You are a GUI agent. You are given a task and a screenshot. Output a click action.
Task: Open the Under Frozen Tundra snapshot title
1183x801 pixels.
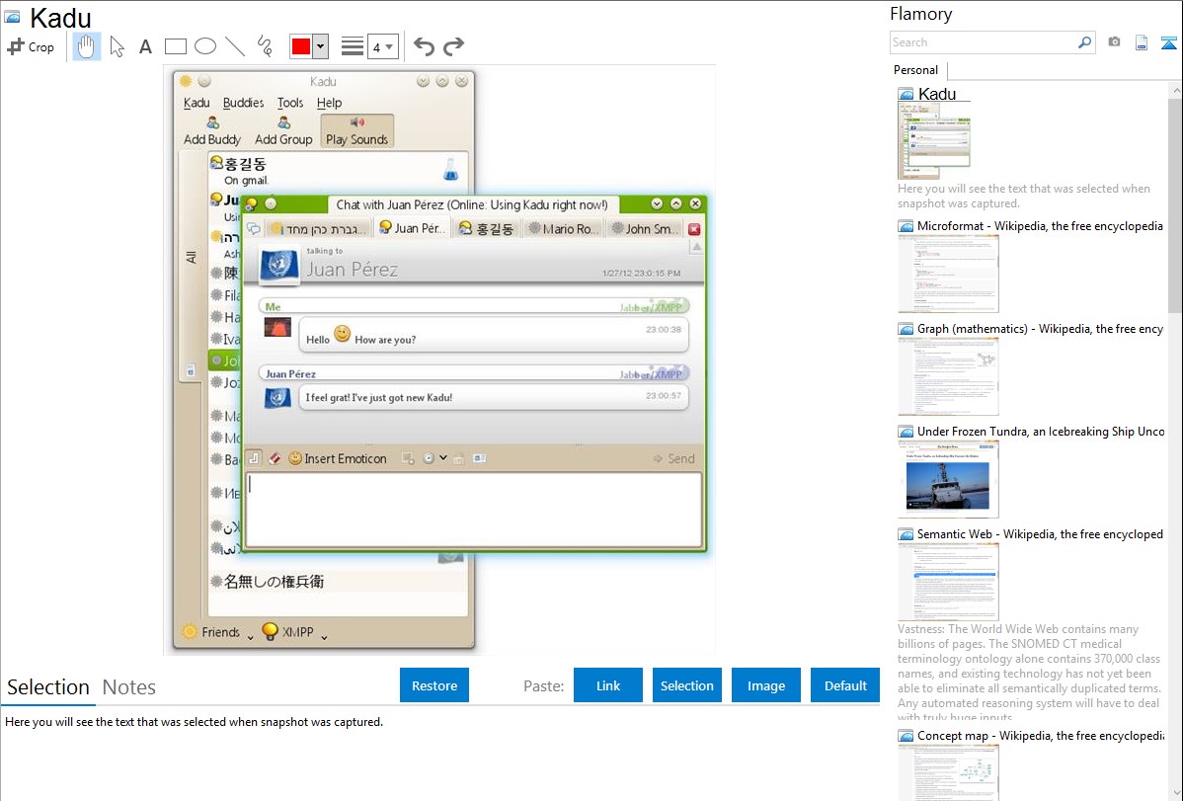coord(1041,431)
